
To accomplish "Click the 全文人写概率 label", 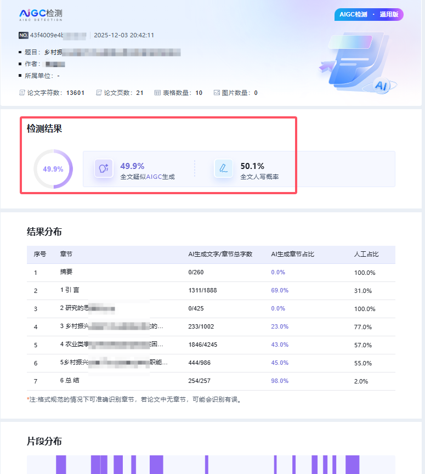I will (259, 177).
